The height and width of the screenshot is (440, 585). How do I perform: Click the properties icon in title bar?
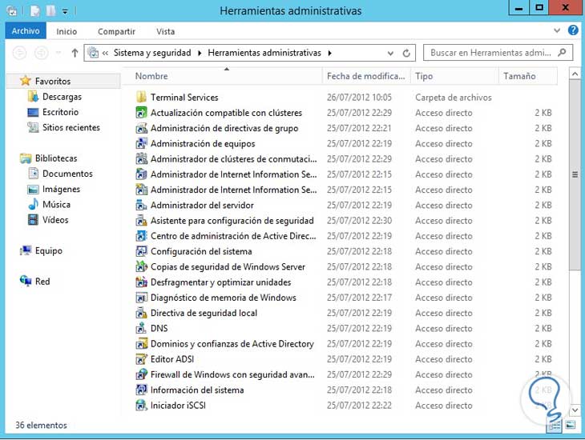pyautogui.click(x=34, y=11)
